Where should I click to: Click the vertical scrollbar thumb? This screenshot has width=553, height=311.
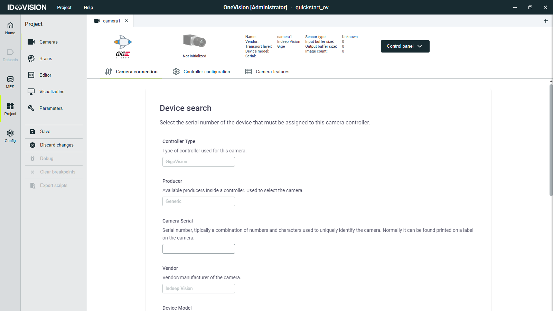point(551,140)
